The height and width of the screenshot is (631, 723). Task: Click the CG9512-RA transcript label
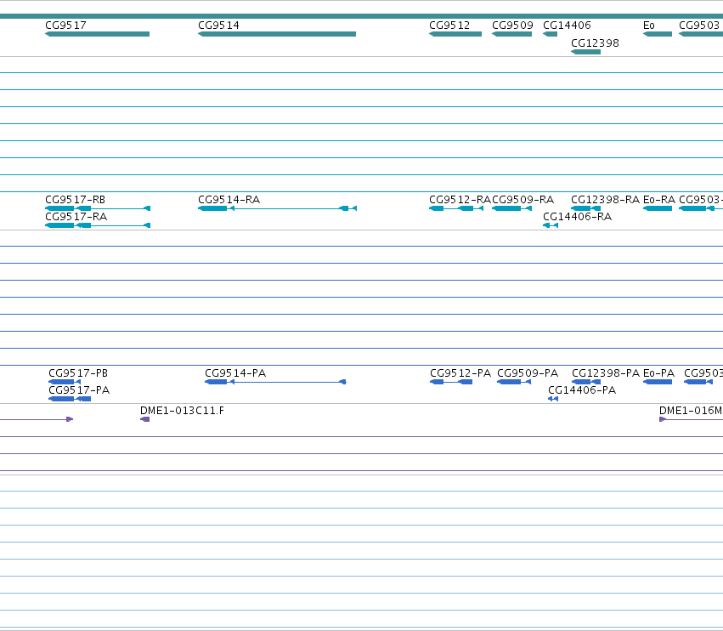[460, 200]
